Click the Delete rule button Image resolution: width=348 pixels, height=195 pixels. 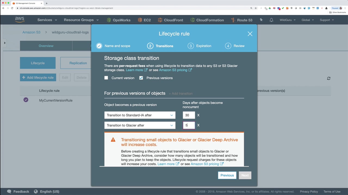pos(81,77)
